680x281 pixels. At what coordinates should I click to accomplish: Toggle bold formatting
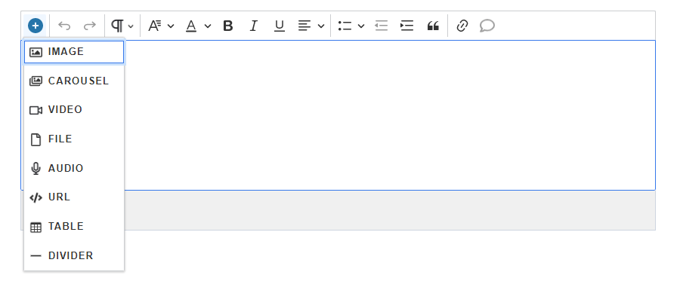click(x=227, y=26)
